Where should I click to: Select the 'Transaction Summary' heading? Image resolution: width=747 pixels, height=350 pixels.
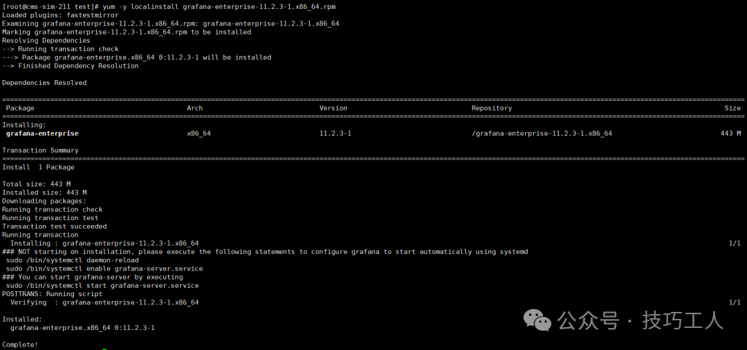(41, 150)
